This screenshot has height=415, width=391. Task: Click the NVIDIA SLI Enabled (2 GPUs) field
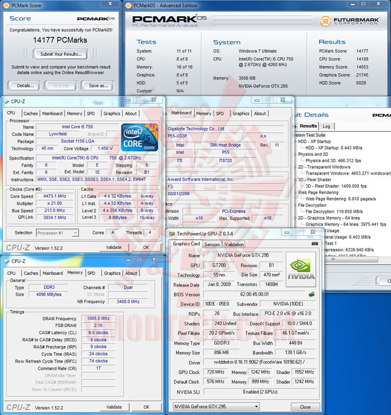[260, 392]
